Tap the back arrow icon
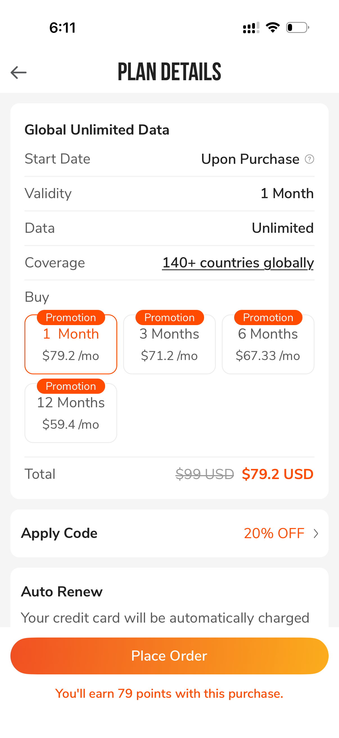The image size is (339, 738). [19, 72]
